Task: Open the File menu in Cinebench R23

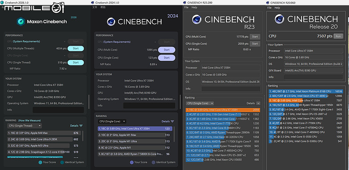Action: (186, 8)
